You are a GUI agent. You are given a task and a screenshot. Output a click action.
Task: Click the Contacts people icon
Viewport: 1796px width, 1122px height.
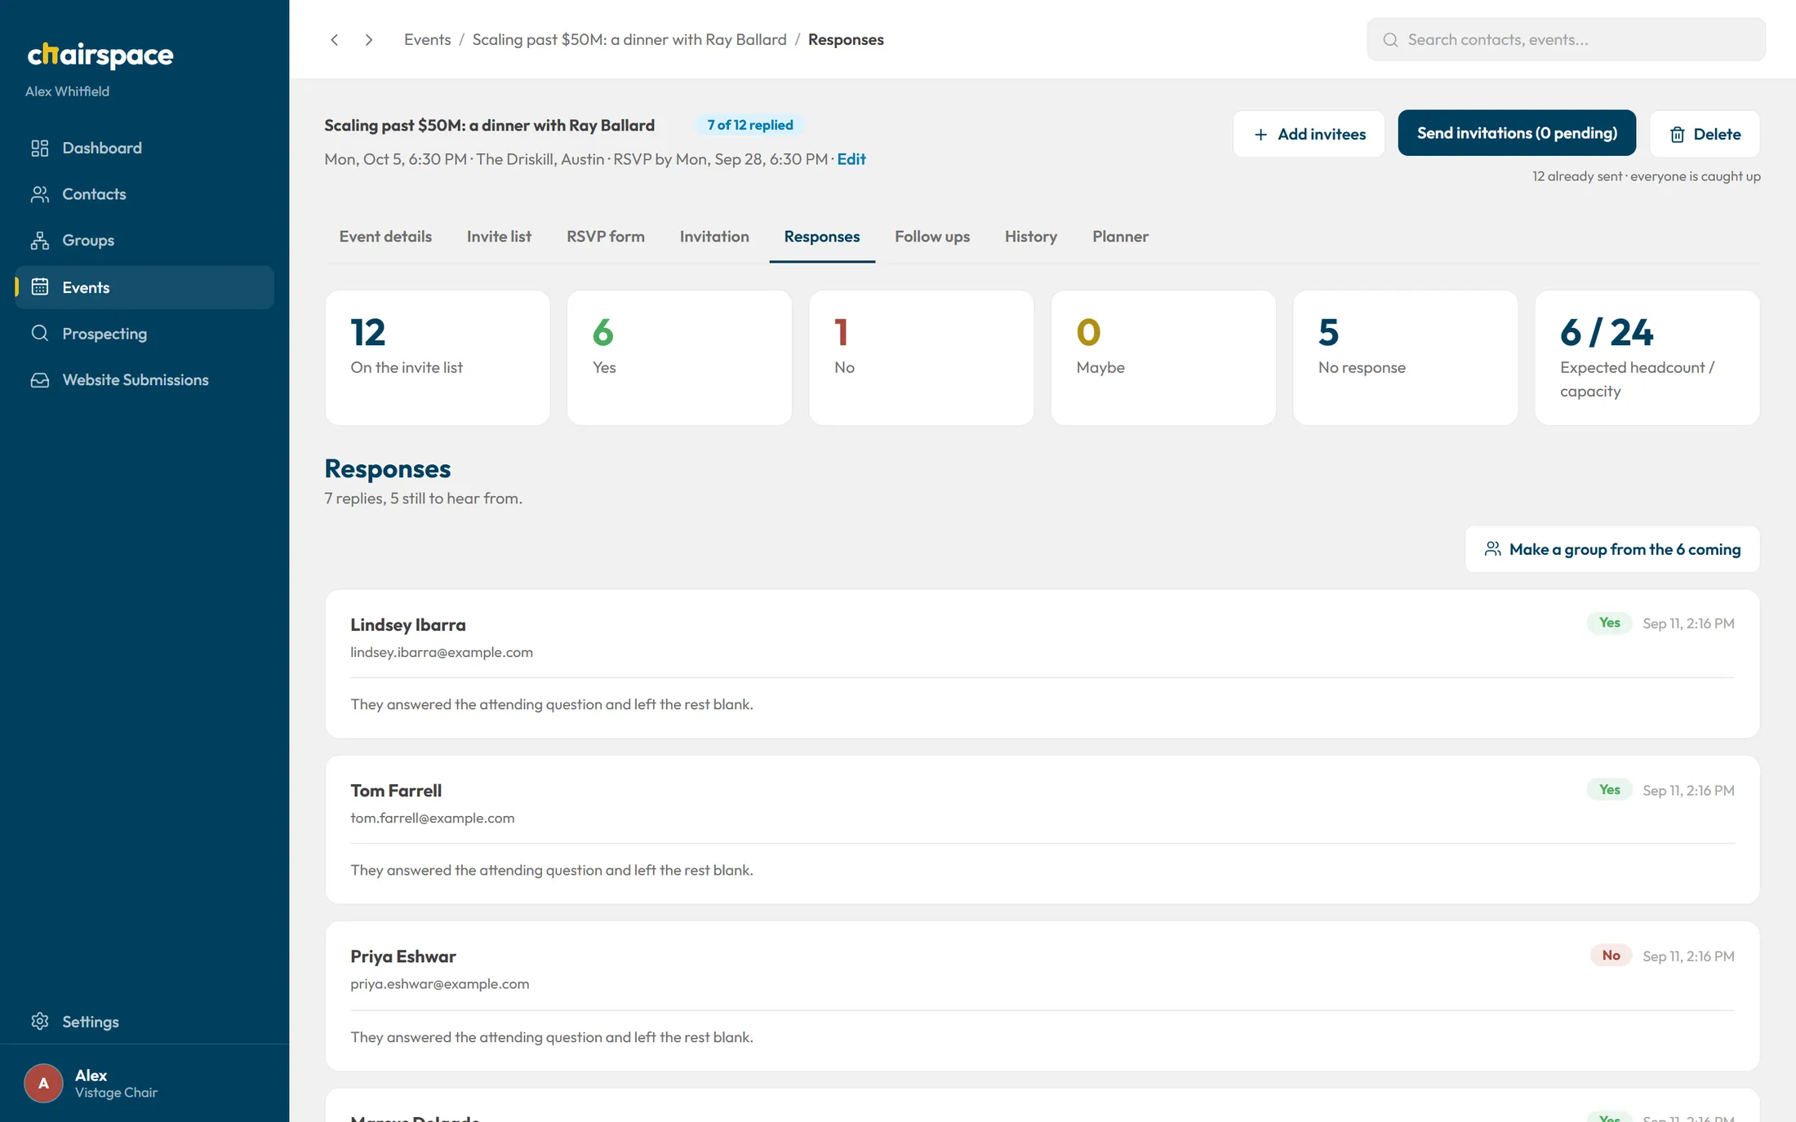pyautogui.click(x=39, y=194)
